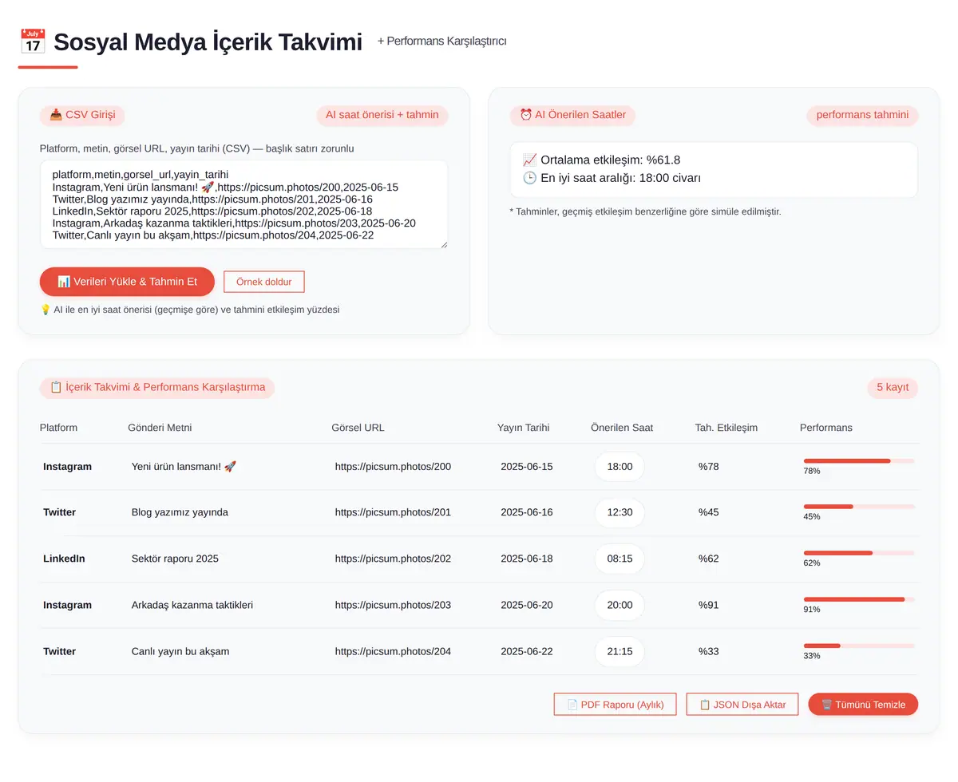958x782 pixels.
Task: Click the Sektör raporu 2025 post text
Action: click(x=175, y=559)
